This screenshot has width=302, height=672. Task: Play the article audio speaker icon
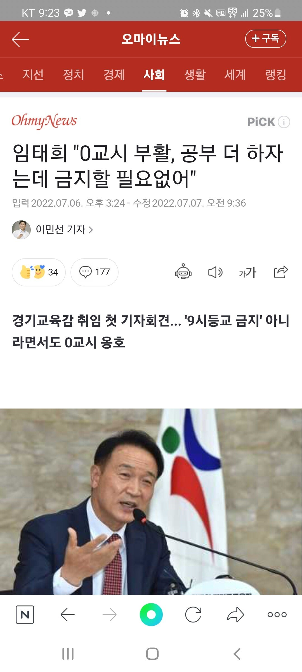coord(215,272)
